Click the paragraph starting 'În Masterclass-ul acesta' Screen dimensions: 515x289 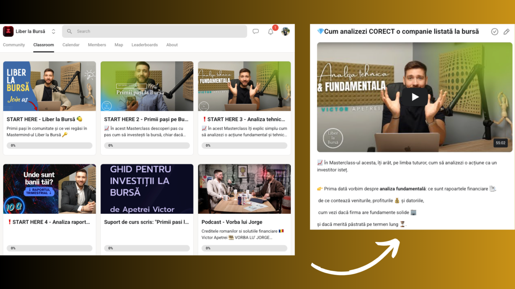pos(407,166)
